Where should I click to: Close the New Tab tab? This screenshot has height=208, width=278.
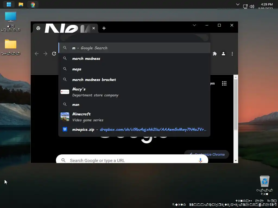94,28
